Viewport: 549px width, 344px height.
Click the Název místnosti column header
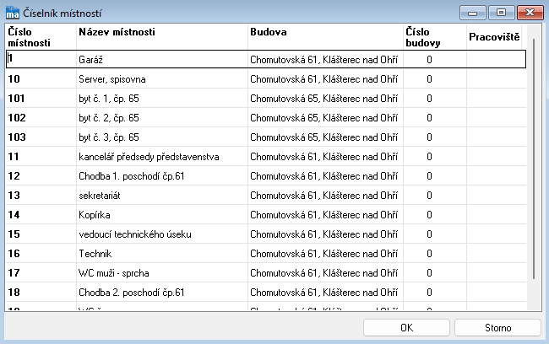tap(162, 37)
